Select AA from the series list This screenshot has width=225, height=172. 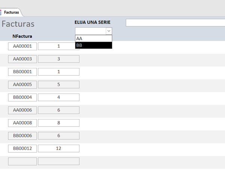tap(93, 38)
